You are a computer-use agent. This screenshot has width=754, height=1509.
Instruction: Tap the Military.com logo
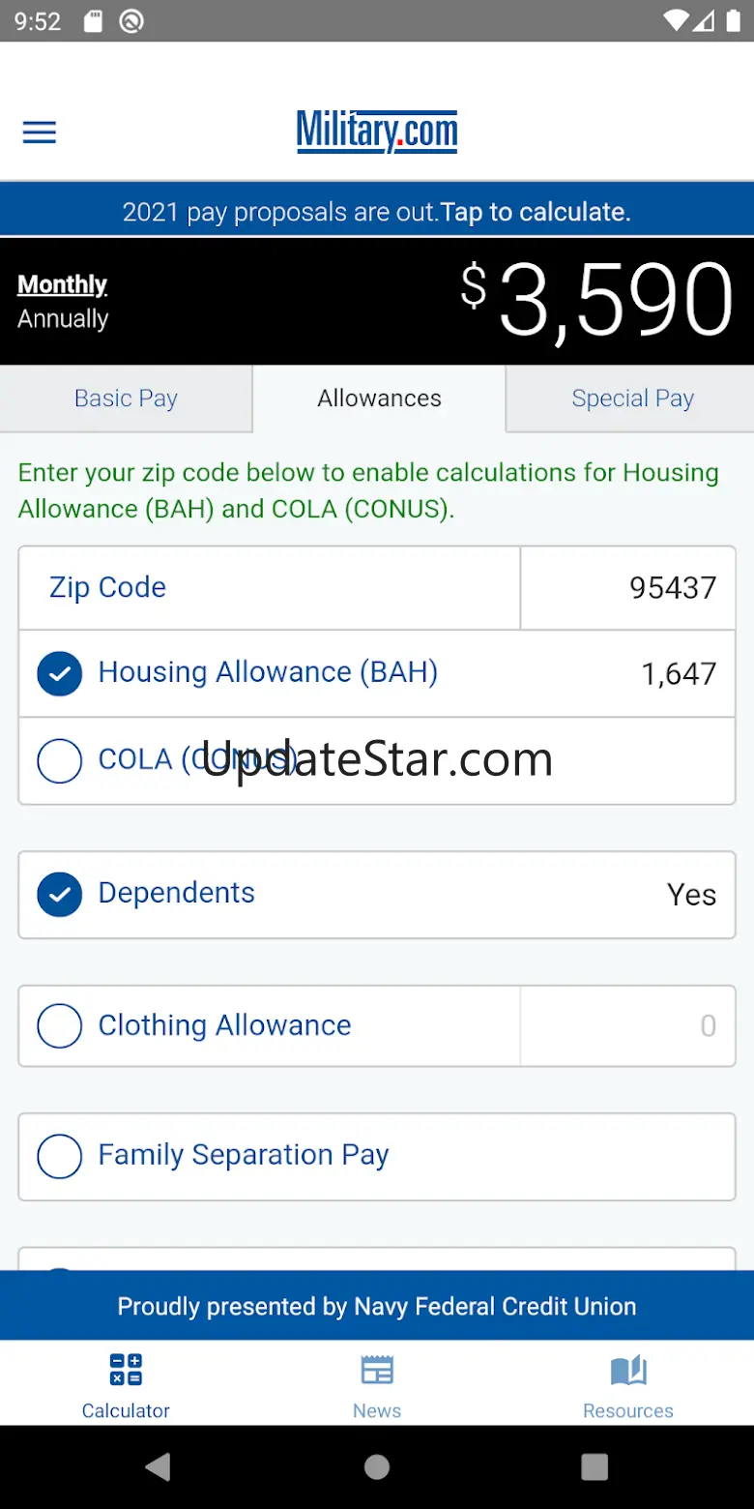(x=377, y=131)
